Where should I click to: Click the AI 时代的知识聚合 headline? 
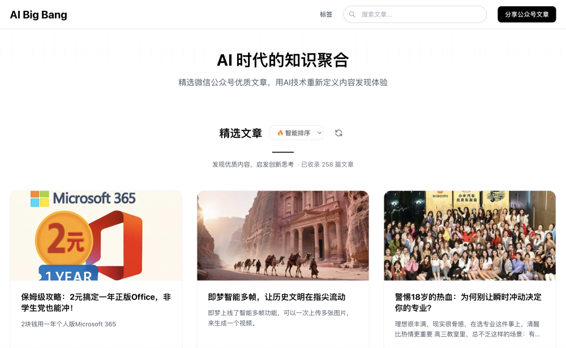(x=282, y=60)
